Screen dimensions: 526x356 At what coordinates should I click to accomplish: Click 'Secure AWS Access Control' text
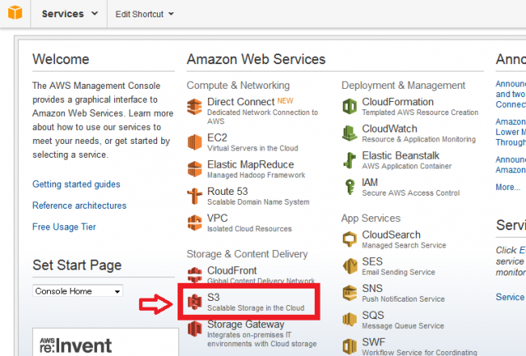click(x=411, y=193)
